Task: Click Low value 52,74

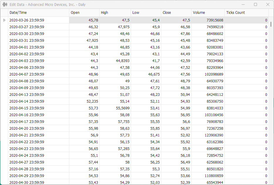Action: (146, 176)
